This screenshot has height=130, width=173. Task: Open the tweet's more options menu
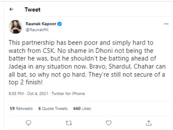[166, 24]
